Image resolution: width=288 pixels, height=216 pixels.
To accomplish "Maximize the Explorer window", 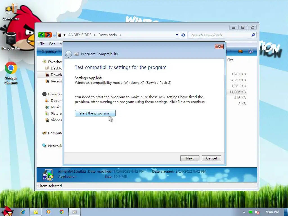I will coord(243,27).
